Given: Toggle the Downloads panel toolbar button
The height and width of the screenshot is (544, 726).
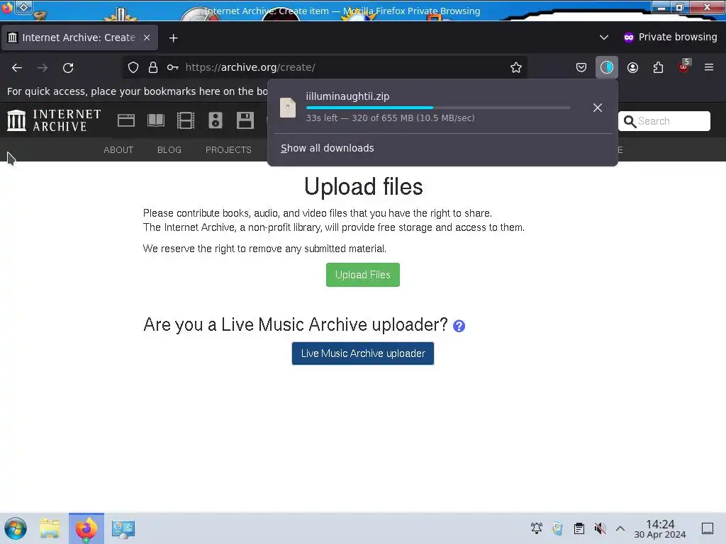Looking at the screenshot, I should pyautogui.click(x=607, y=67).
